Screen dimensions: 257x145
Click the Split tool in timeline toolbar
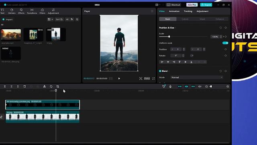pos(5,87)
